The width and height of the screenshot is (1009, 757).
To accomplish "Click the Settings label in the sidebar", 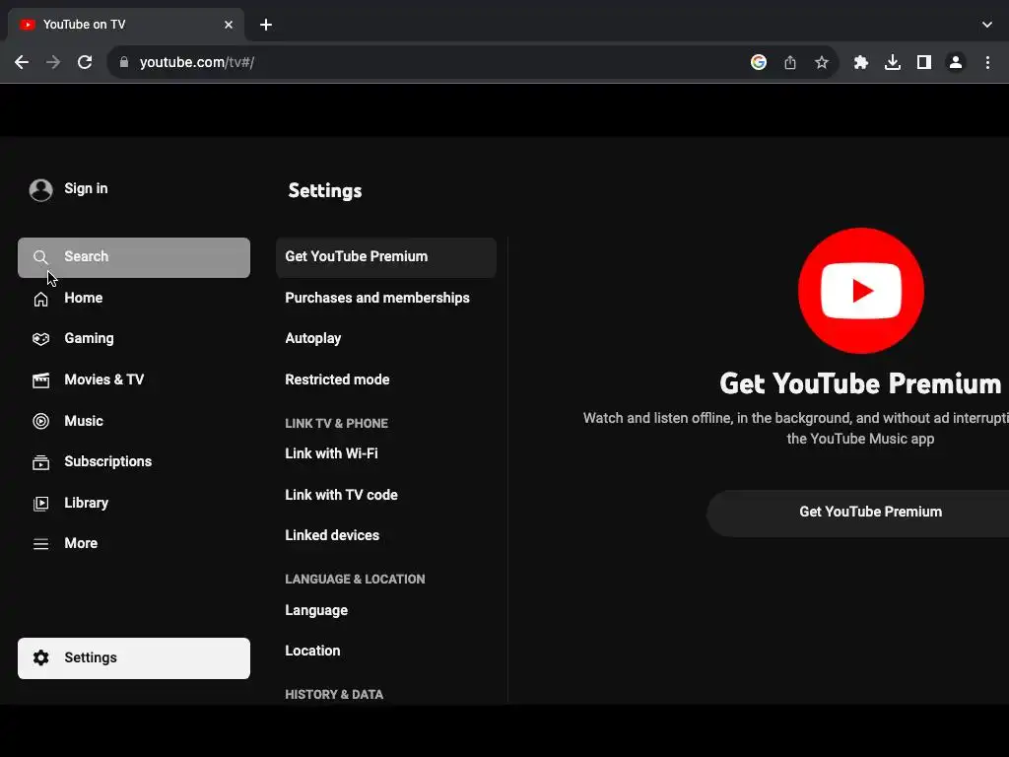I will coord(90,657).
